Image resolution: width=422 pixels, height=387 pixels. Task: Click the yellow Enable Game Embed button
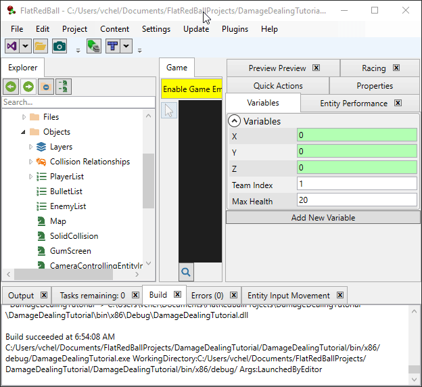(x=192, y=89)
